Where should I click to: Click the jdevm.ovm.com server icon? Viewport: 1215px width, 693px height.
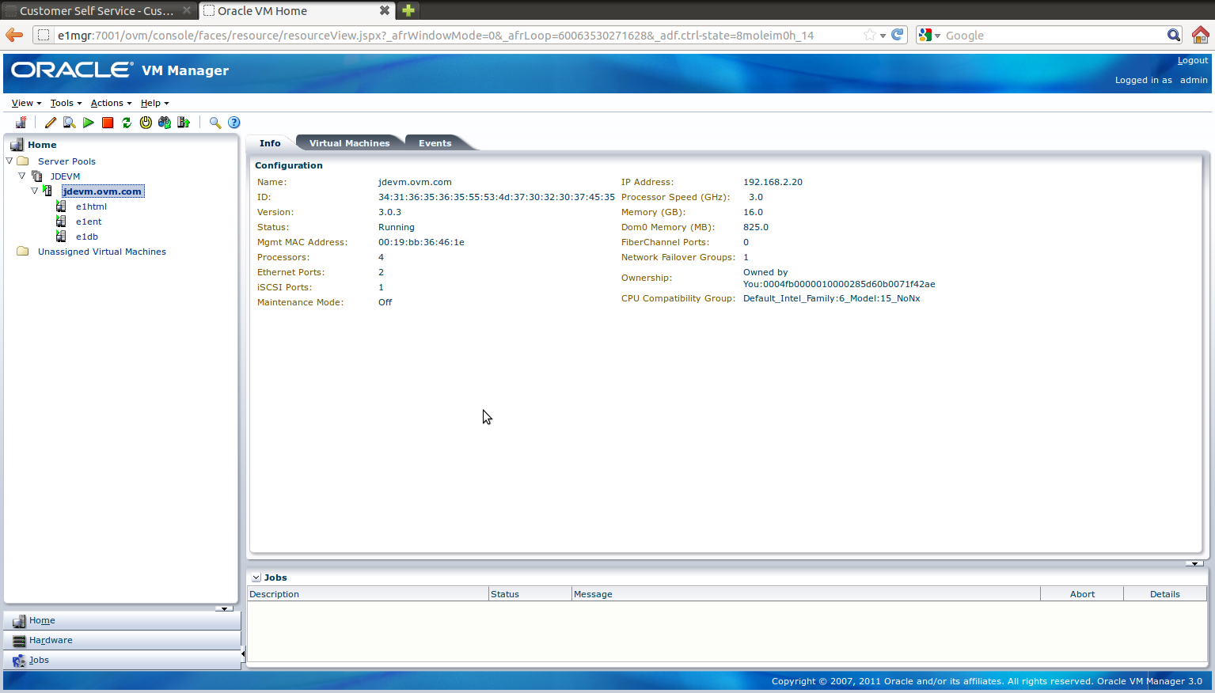tap(48, 191)
